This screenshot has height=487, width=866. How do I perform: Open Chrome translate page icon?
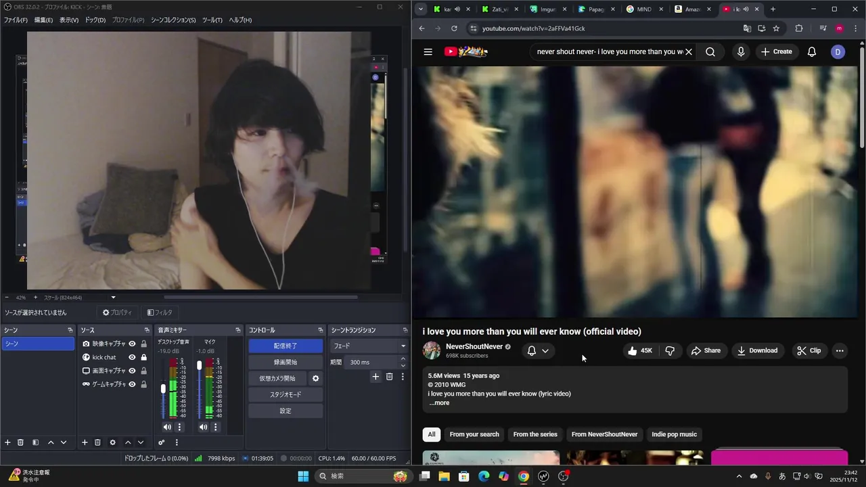(x=747, y=28)
